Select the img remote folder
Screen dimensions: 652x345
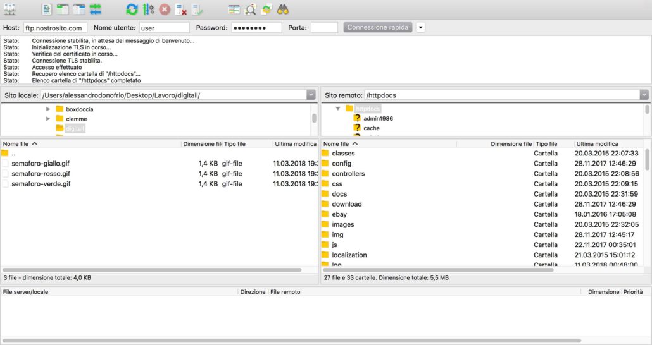coord(337,234)
